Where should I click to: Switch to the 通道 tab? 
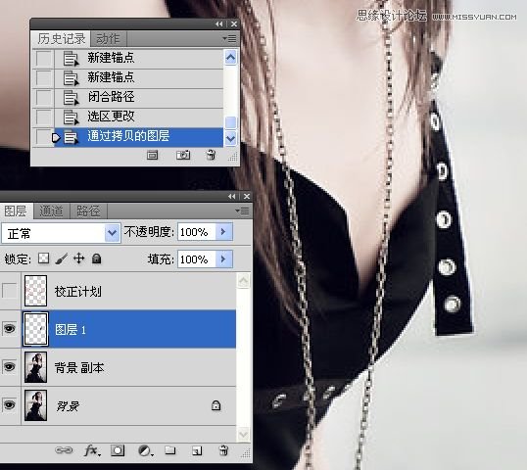51,211
